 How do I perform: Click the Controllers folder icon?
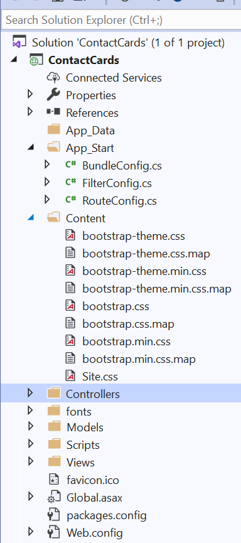pos(53,394)
